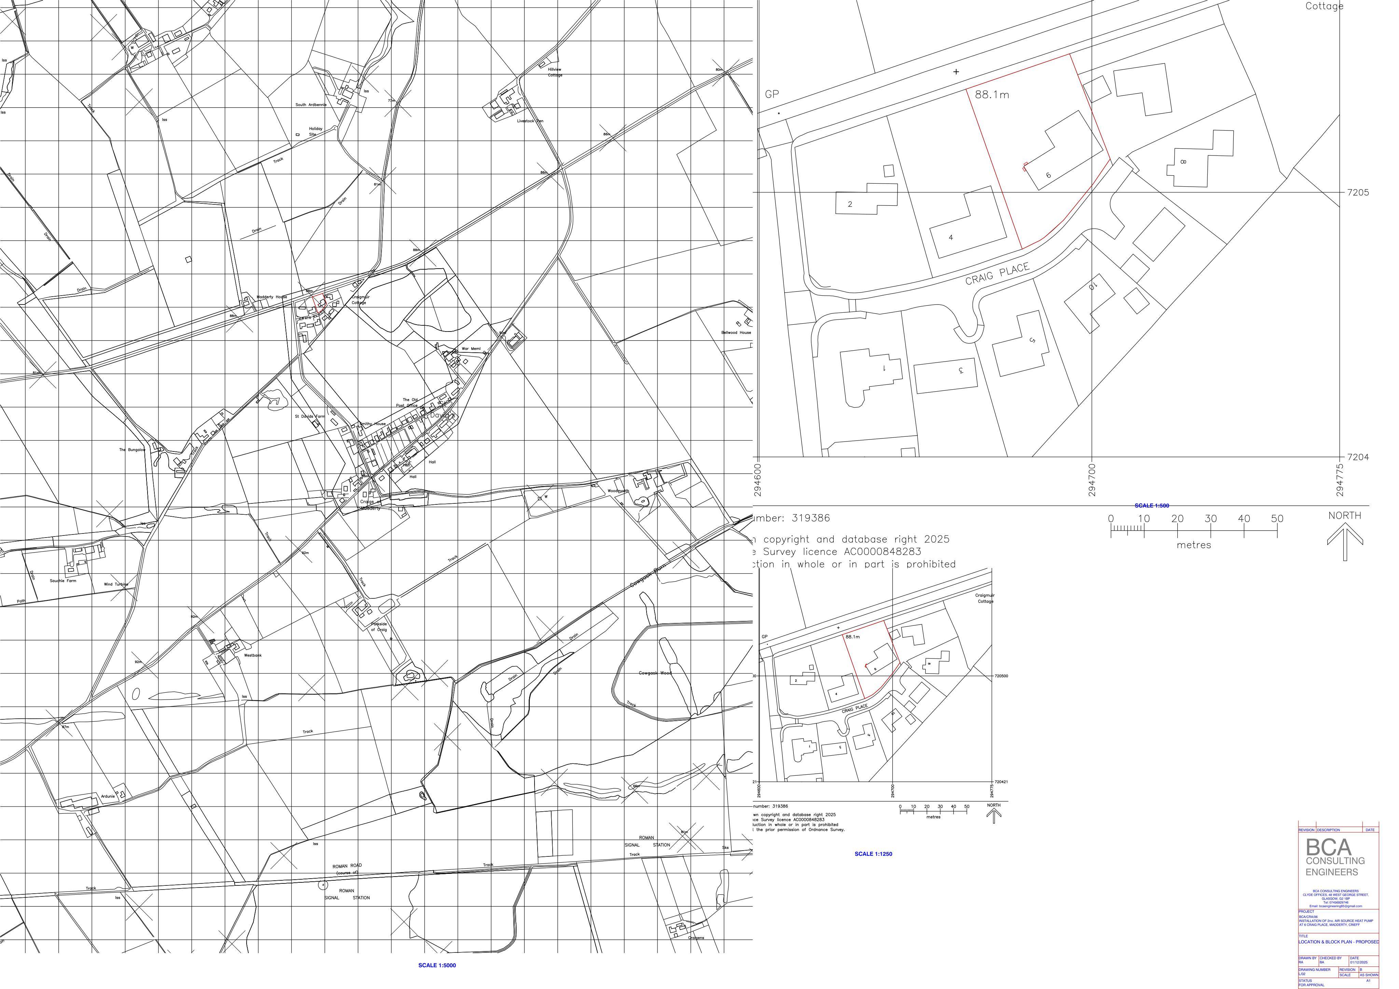Click the 'SCALE 1:1250' caption
The image size is (1399, 989).
tap(873, 854)
